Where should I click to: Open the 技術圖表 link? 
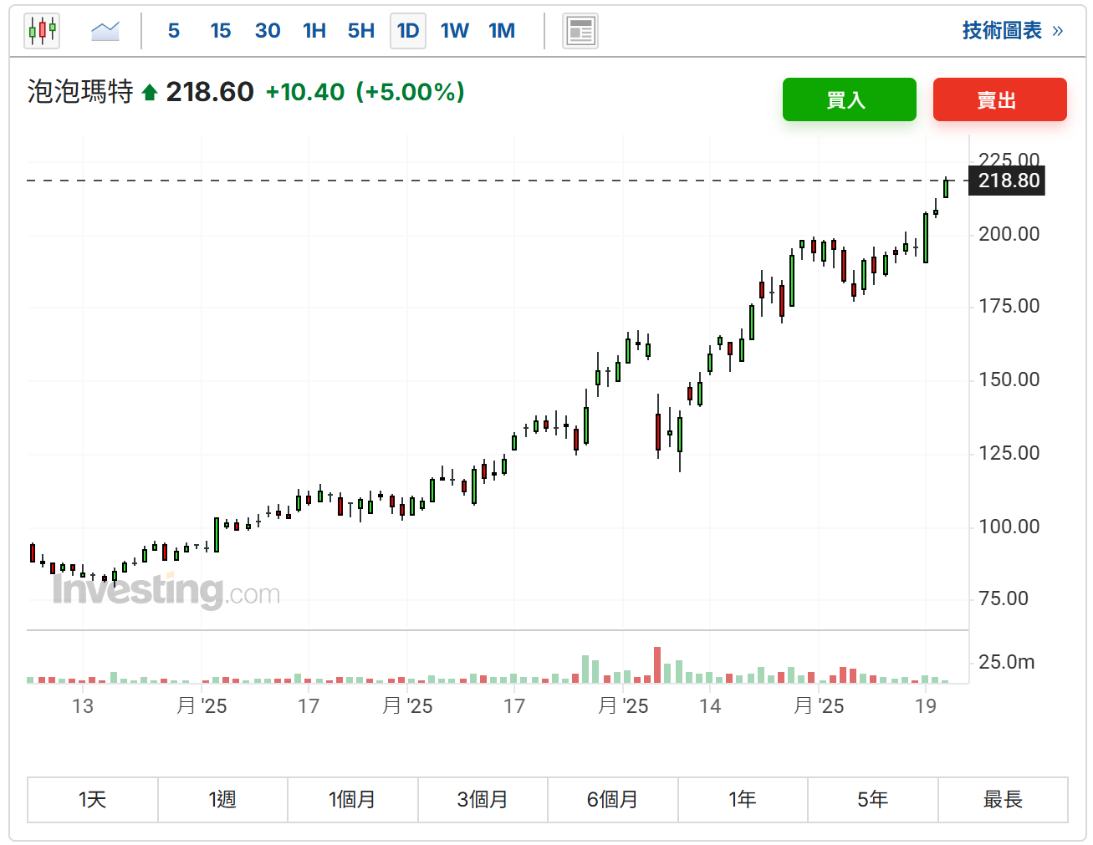(1012, 31)
